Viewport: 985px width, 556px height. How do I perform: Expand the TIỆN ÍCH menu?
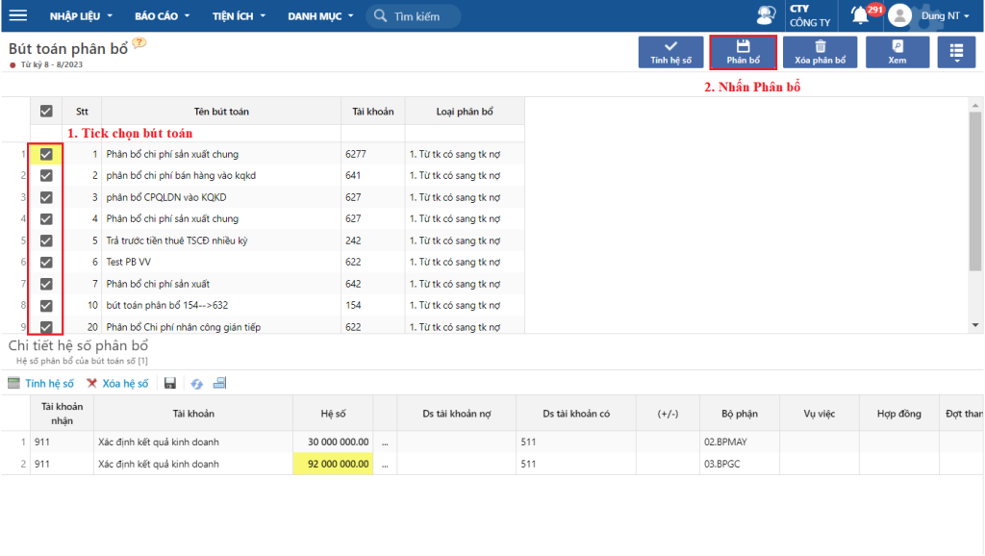click(x=239, y=16)
